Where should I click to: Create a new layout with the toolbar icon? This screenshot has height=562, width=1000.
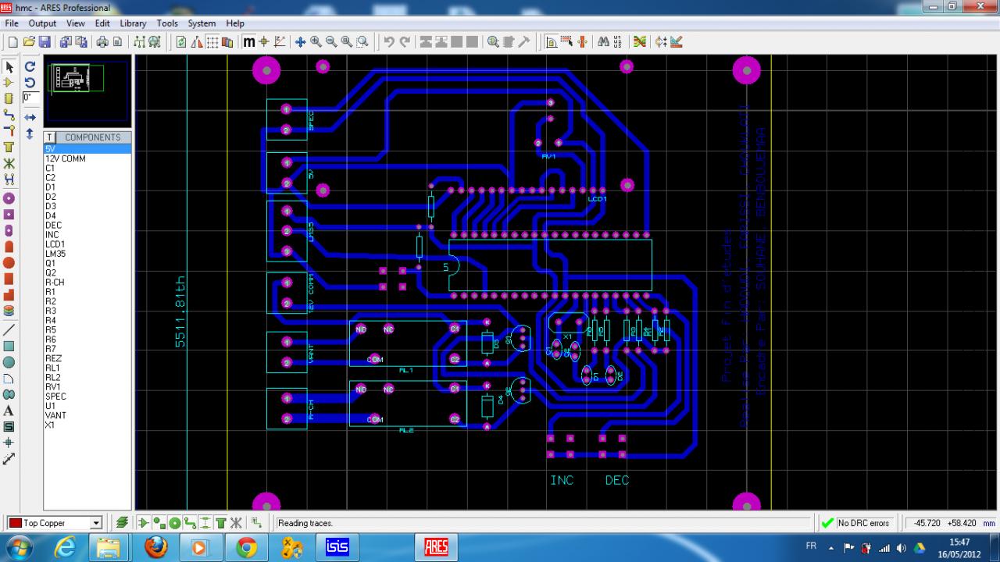coord(13,41)
